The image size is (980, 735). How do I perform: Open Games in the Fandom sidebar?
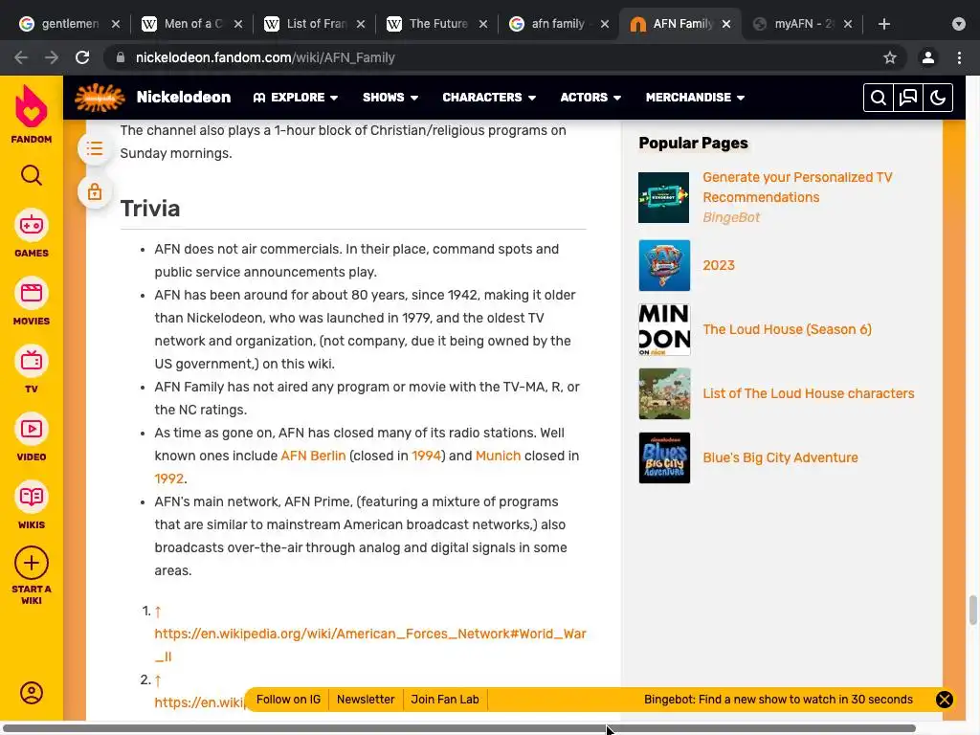point(32,234)
